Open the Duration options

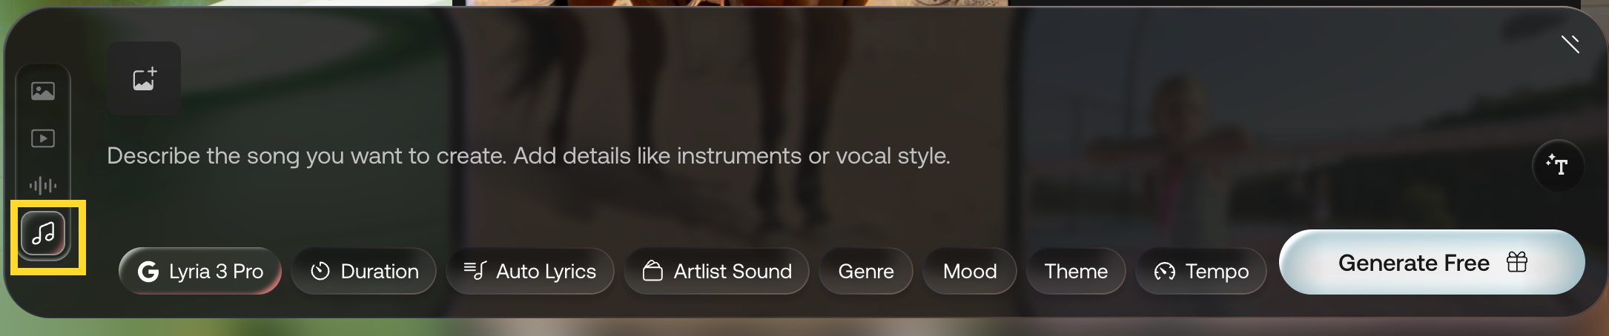pos(364,272)
